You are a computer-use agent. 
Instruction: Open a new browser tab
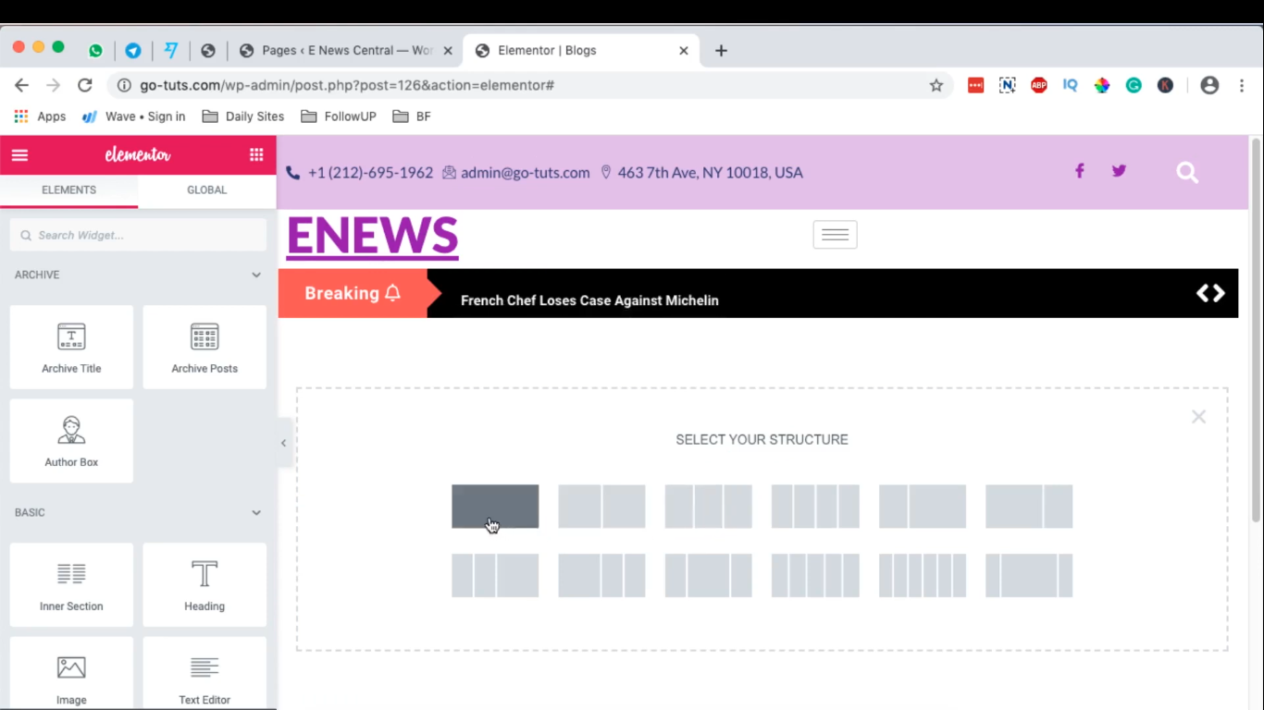tap(721, 51)
